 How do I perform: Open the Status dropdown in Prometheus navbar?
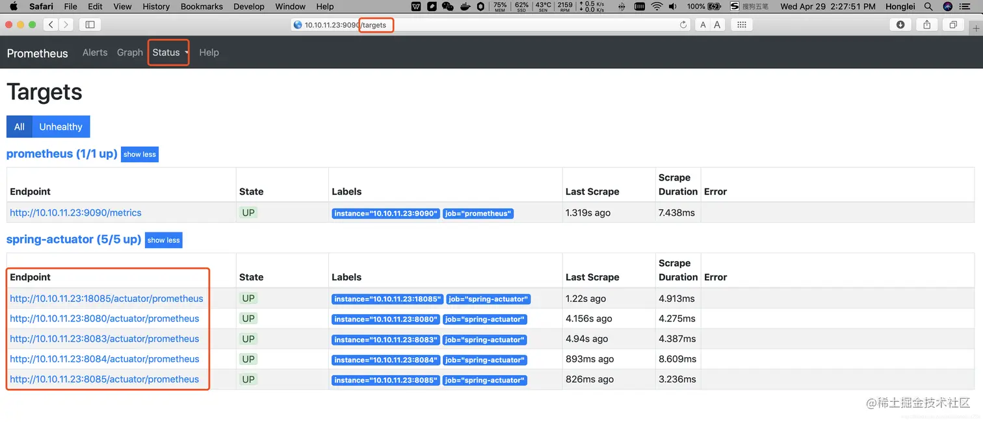point(169,53)
